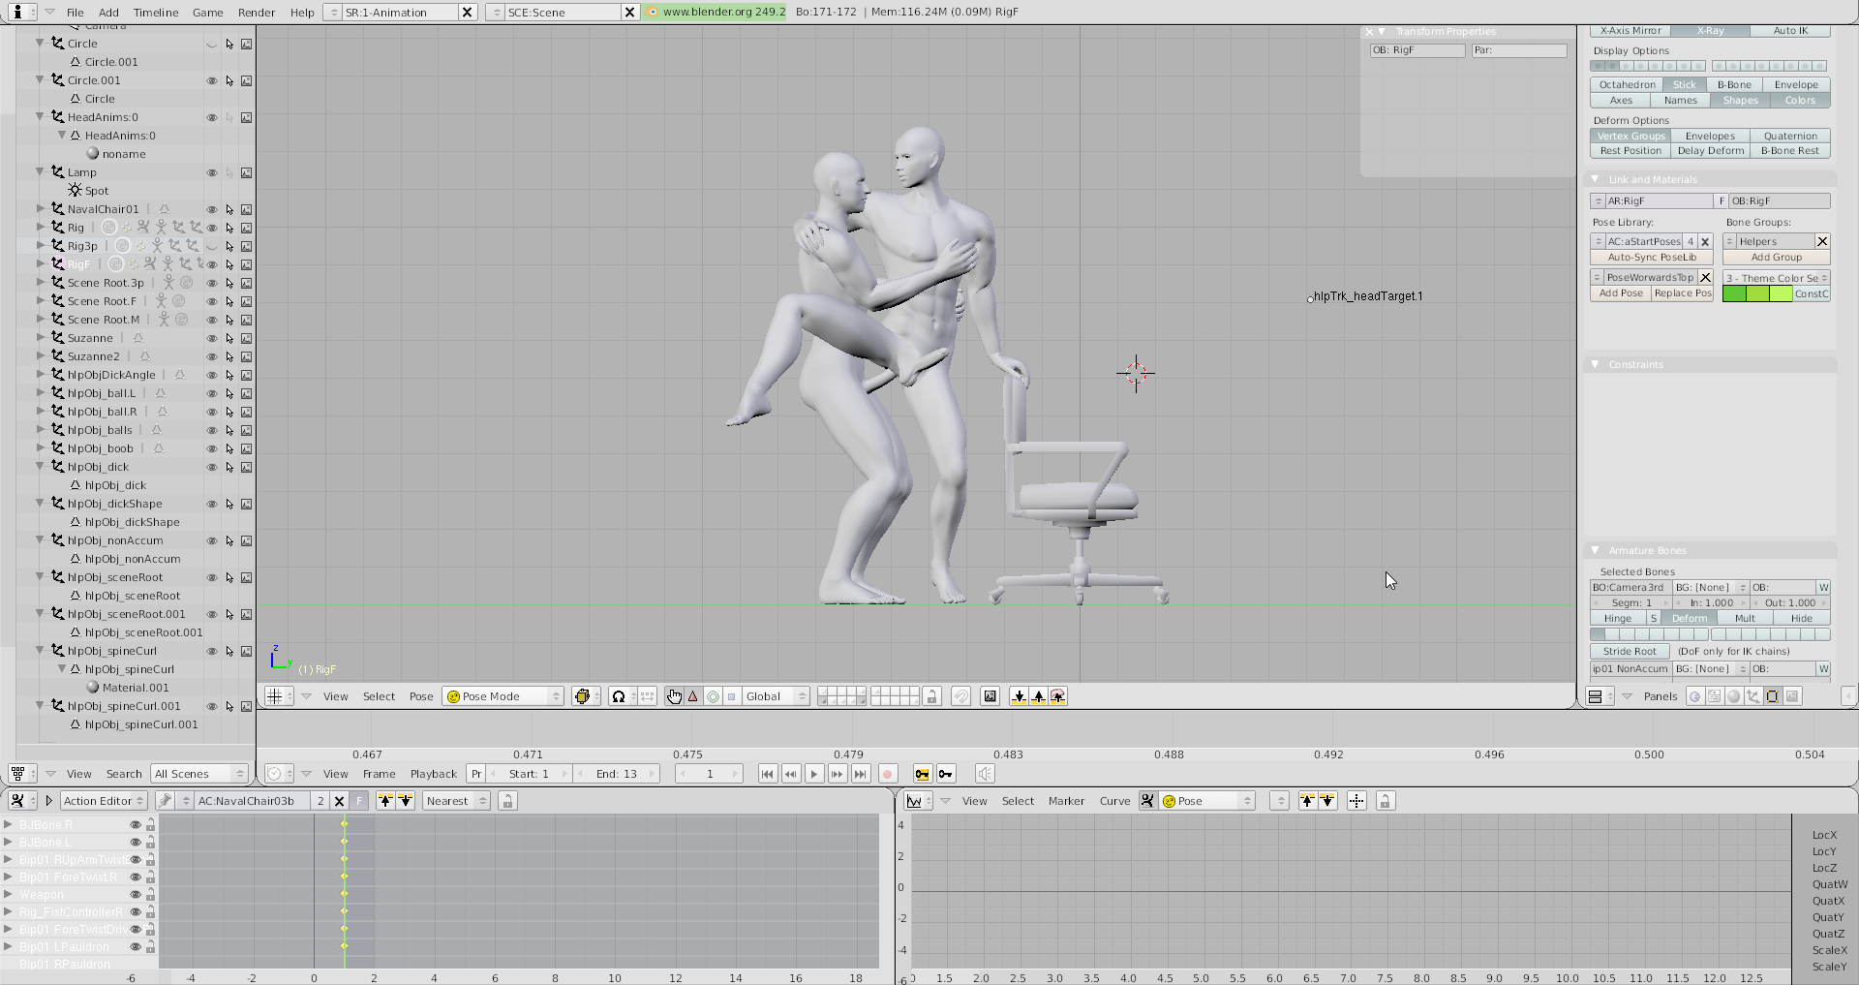Image resolution: width=1859 pixels, height=985 pixels.
Task: Click the End: 13 frame field
Action: pos(616,774)
